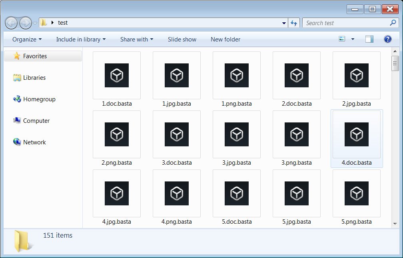Select the 3.jpg.basta file thumbnail
Image resolution: width=403 pixels, height=258 pixels.
click(236, 134)
